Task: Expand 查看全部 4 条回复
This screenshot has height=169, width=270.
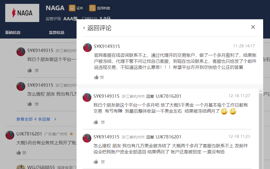Action: tap(36, 119)
